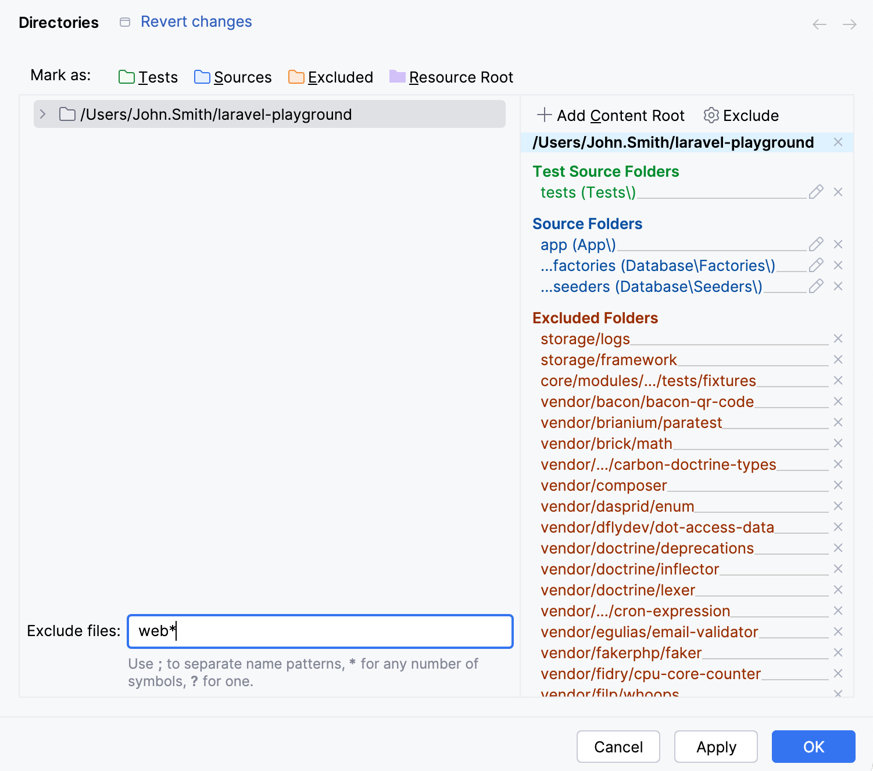Open the Exclude gear option

tap(740, 115)
